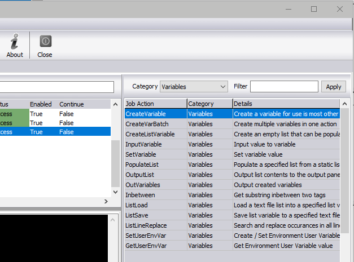Click the job steps vertical scrollbar thumb
Viewport: 354px width, 262px height.
115,163
